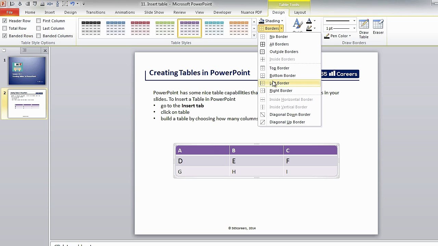Viewport: 438px width, 246px height.
Task: Switch to the Slide Show tab
Action: coord(154,12)
